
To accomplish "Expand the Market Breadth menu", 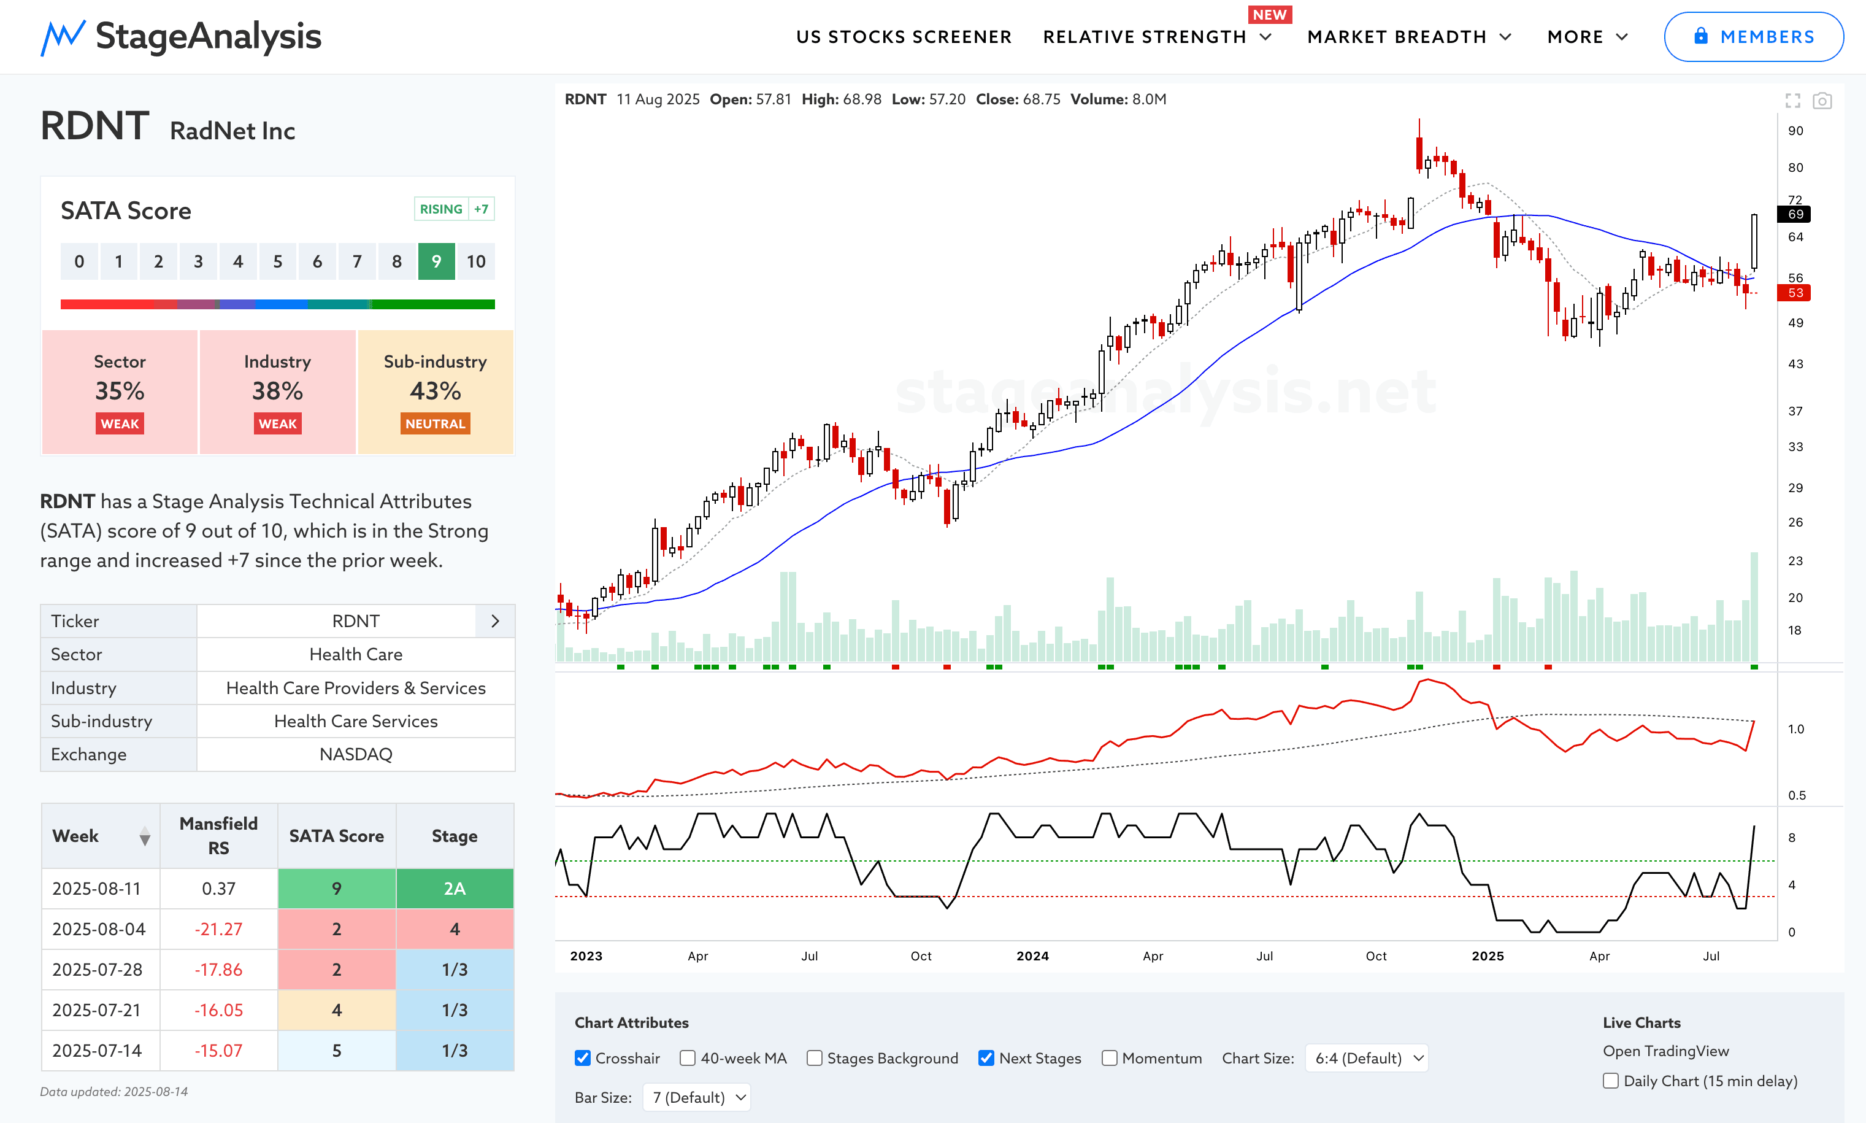I will [1409, 37].
